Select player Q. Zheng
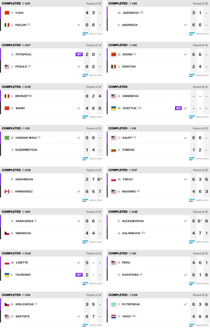Image resolution: width=210 pixels, height=328 pixels. [125, 55]
